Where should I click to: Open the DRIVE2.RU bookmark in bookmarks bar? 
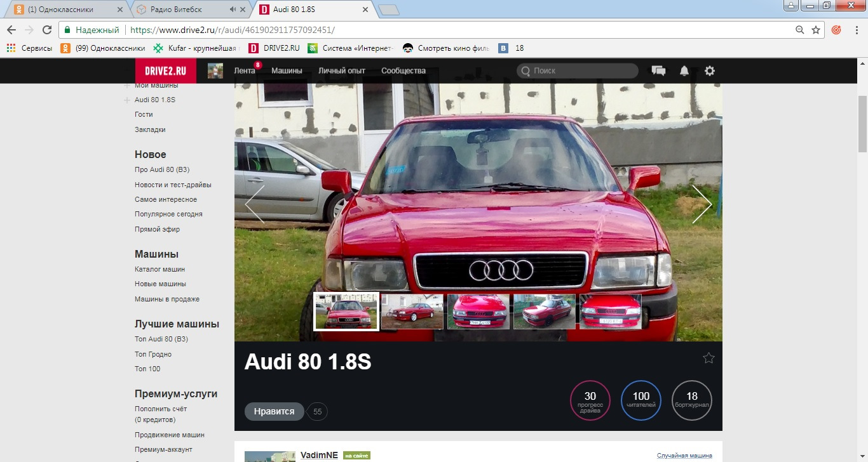click(274, 48)
